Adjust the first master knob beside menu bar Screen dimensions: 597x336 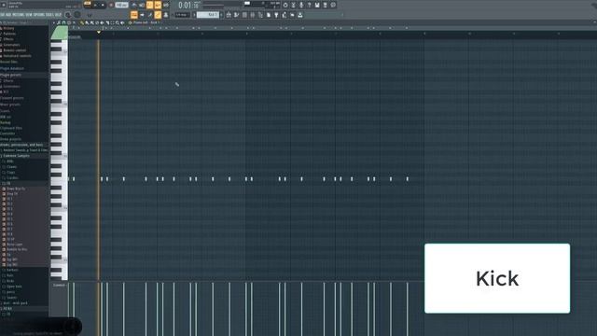[68, 15]
